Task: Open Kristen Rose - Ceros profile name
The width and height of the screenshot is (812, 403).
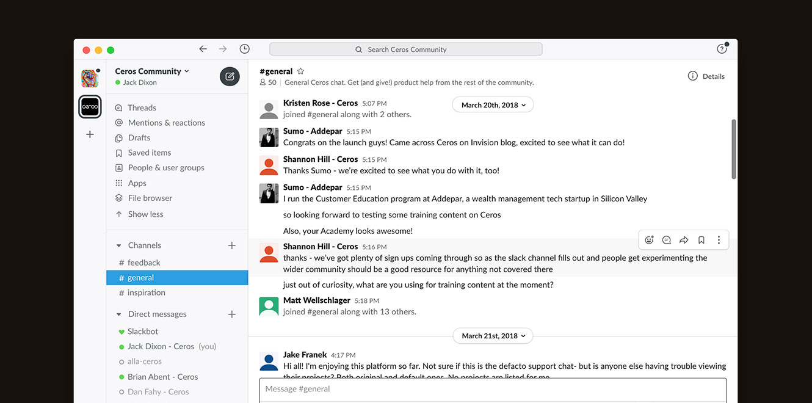Action: 321,103
